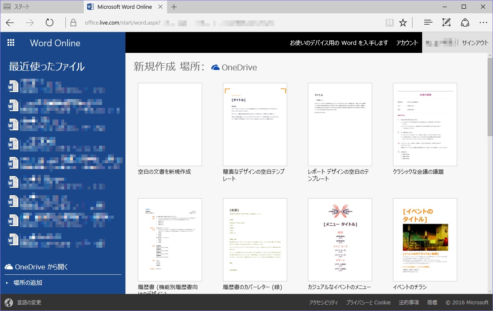Open the share icon in the browser toolbar
The image size is (493, 311).
465,22
